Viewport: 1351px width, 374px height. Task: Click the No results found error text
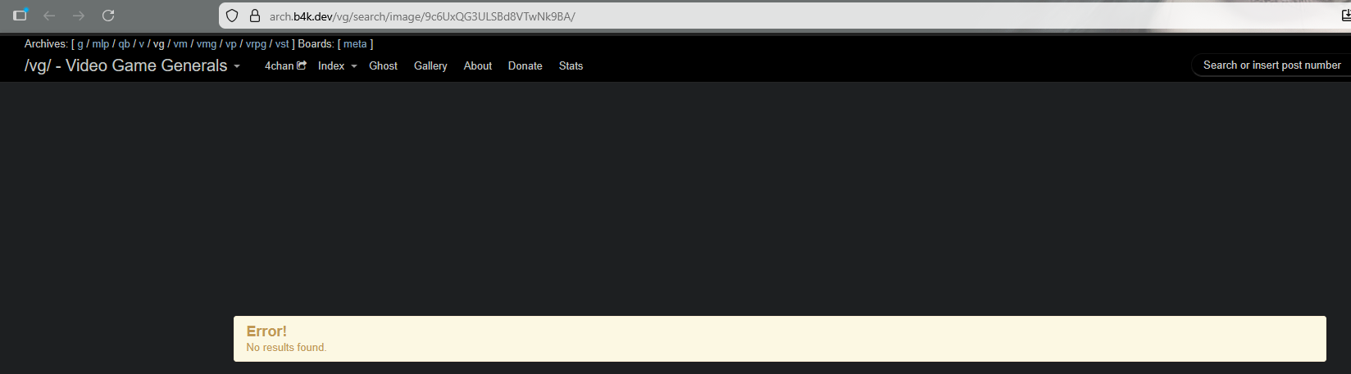click(286, 348)
